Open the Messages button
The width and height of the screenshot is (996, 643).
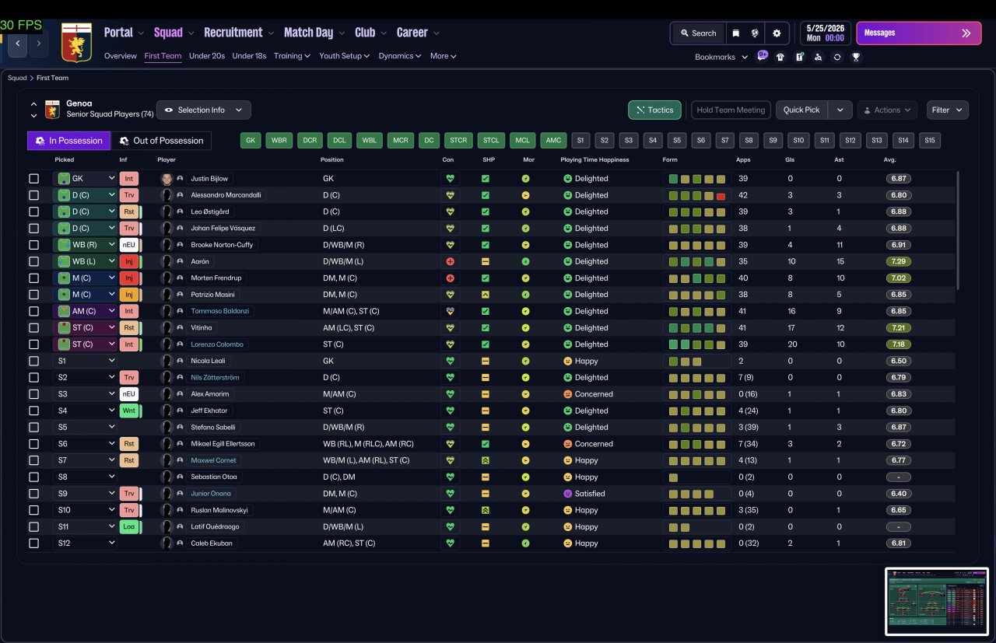click(918, 33)
